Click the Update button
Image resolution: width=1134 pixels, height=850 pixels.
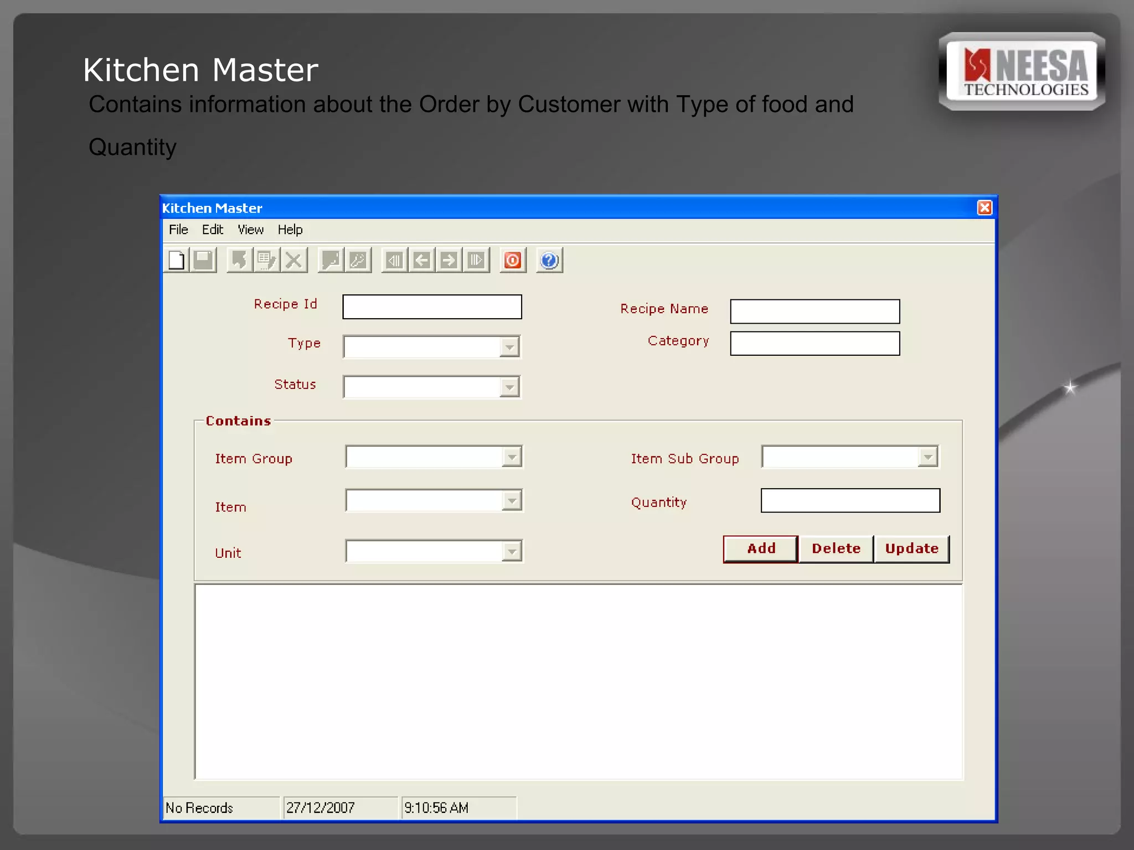click(911, 549)
